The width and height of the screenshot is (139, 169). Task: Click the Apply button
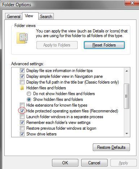click(123, 163)
